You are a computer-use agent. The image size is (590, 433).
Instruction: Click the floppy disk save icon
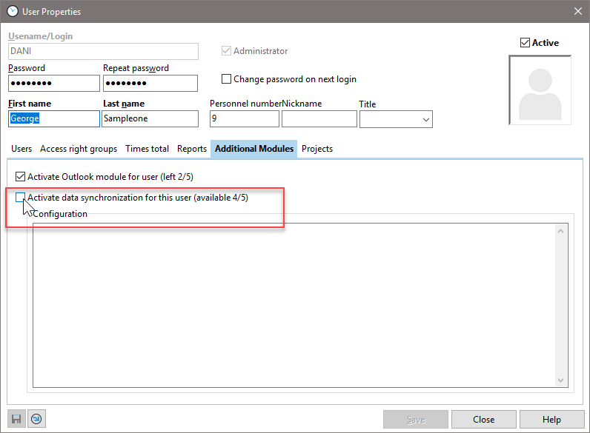pyautogui.click(x=16, y=419)
